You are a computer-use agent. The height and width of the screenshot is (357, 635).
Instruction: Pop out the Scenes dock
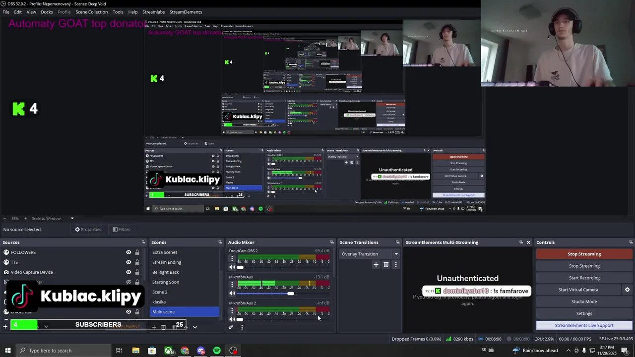[x=220, y=242]
